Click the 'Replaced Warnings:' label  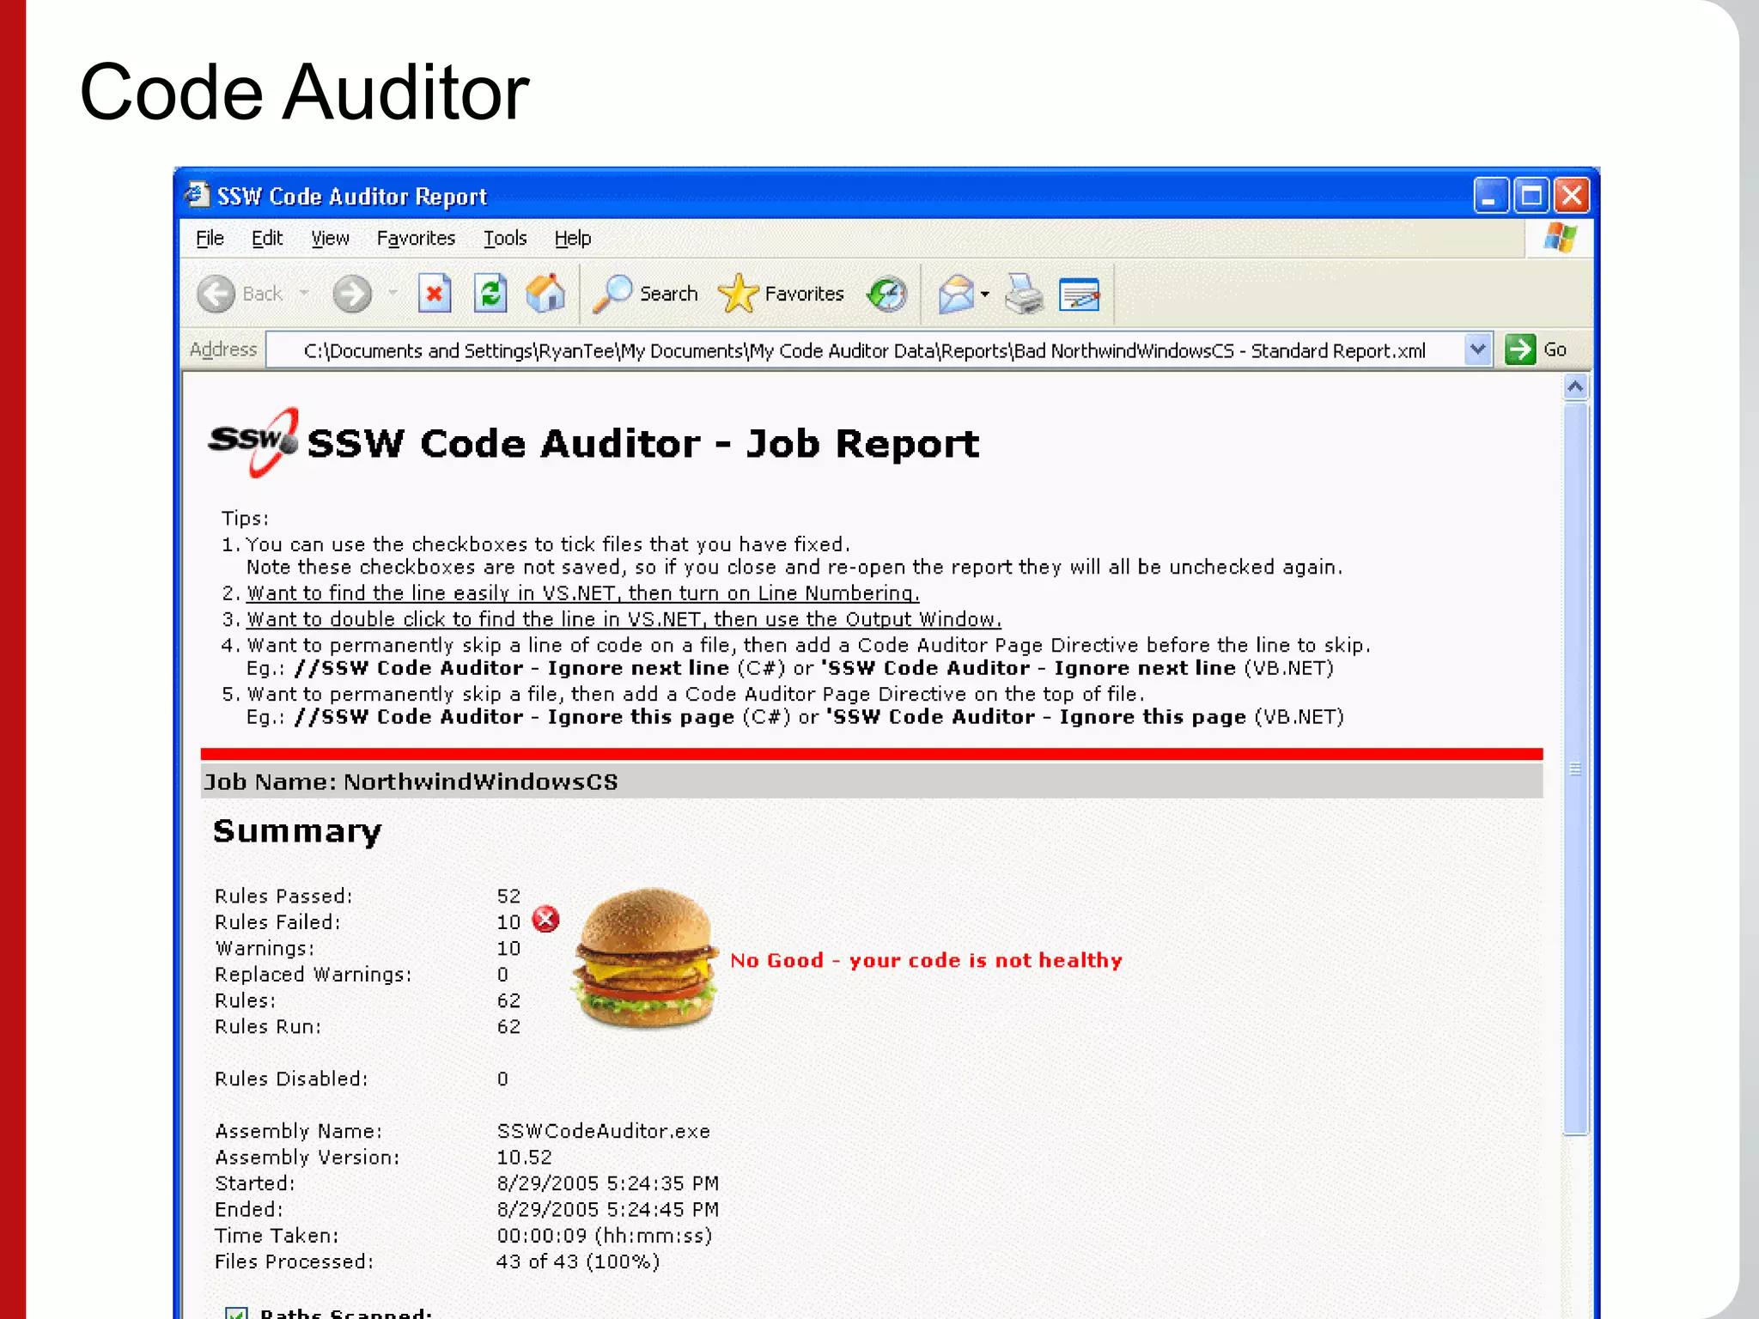point(313,975)
